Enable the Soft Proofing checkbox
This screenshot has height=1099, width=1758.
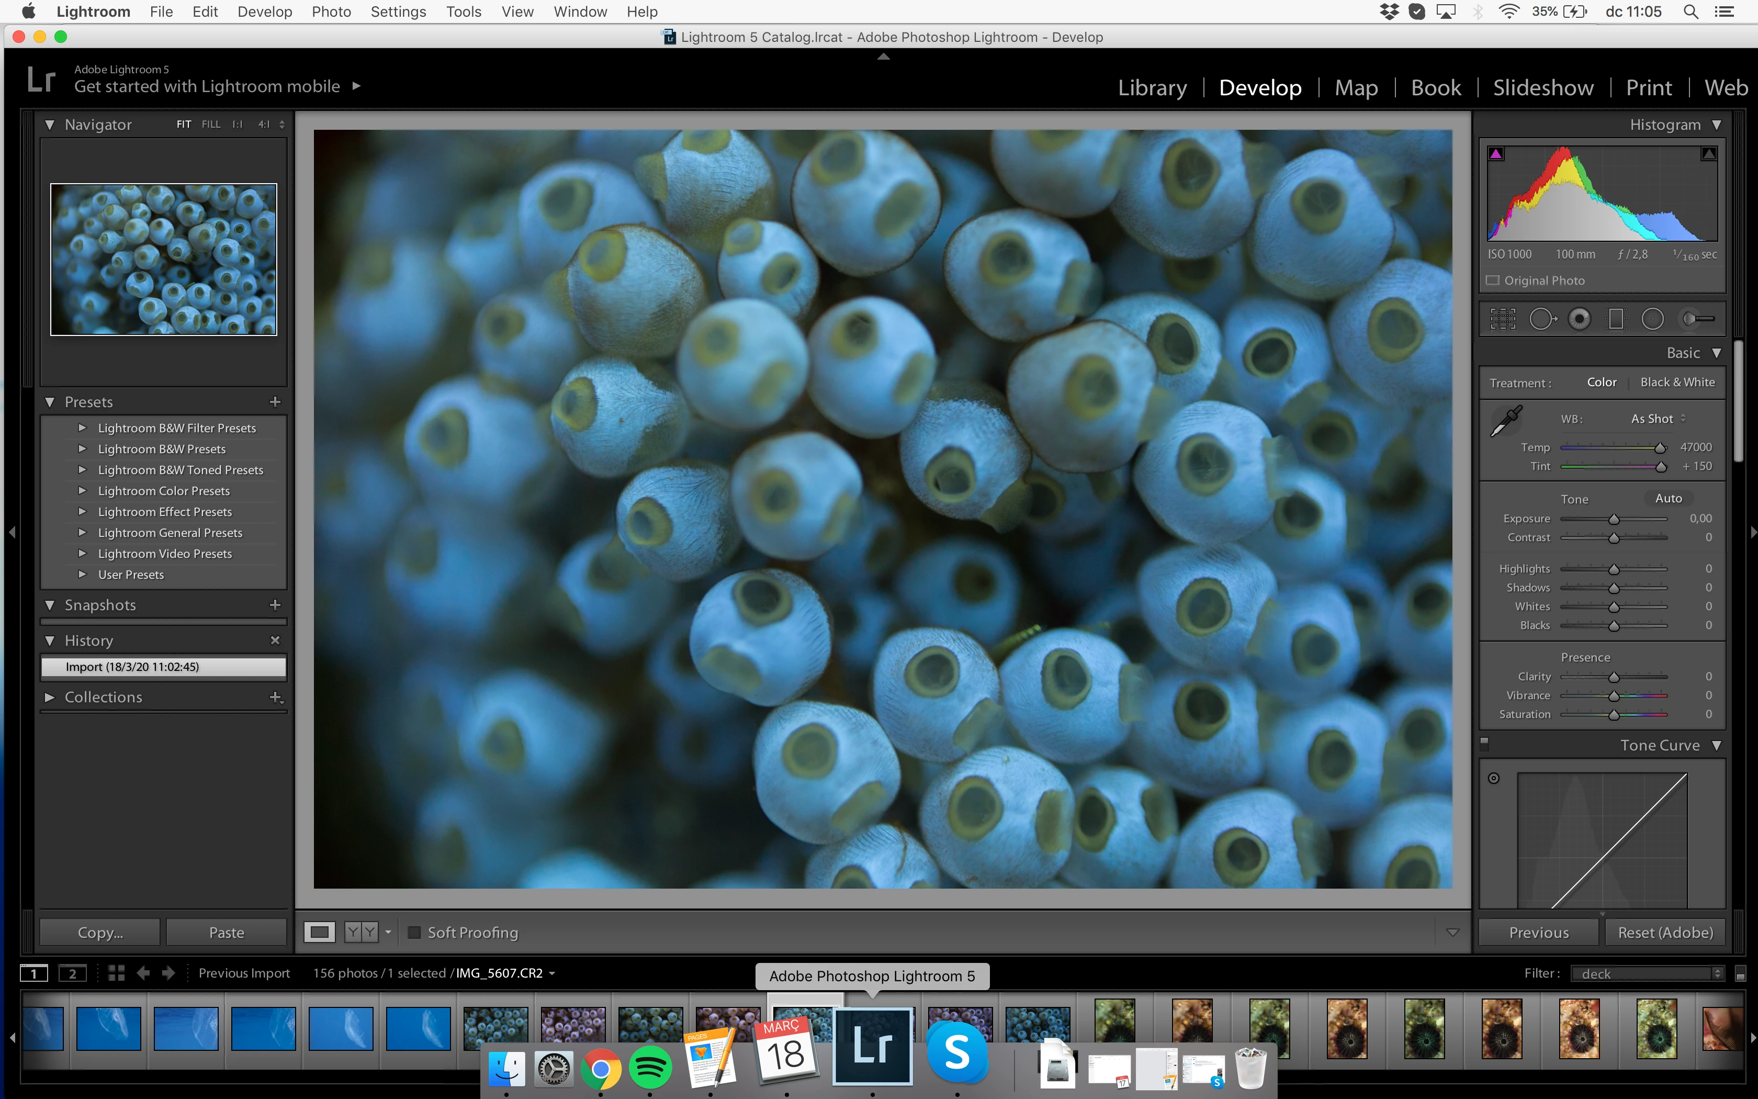pyautogui.click(x=414, y=933)
